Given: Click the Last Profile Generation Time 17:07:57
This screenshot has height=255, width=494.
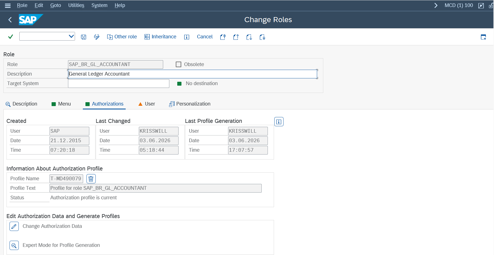Looking at the screenshot, I should point(248,150).
